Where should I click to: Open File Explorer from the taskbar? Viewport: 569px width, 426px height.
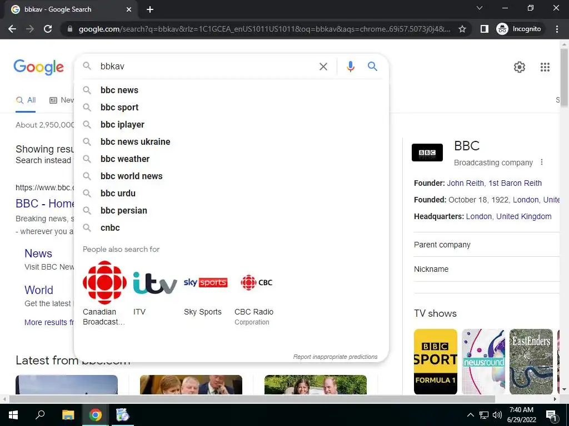click(x=68, y=415)
